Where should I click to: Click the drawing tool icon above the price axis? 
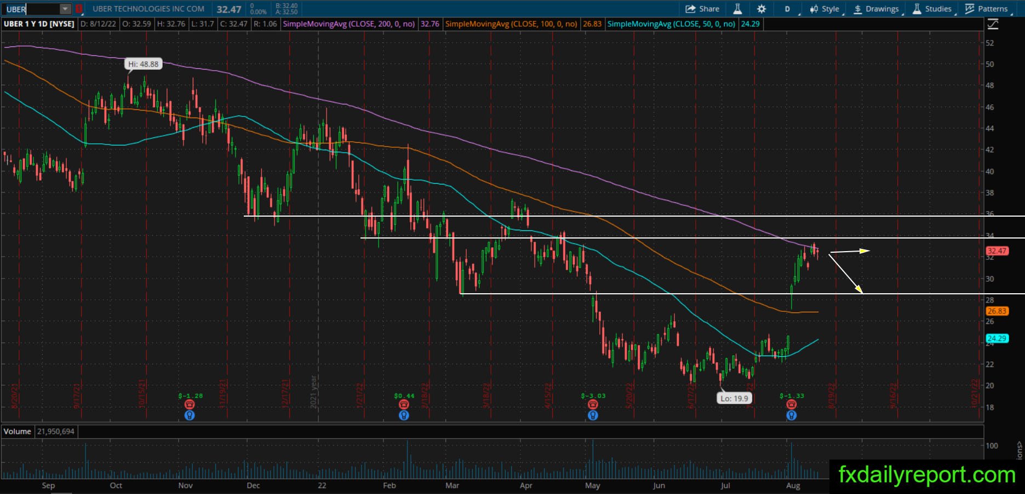pos(993,24)
